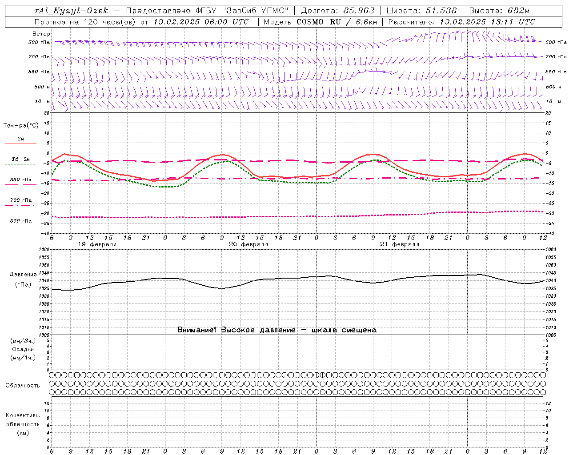Image resolution: width=569 pixels, height=455 pixels.
Task: Click the station name rAl_Kyzyl-Ozek
Action: [x=71, y=11]
